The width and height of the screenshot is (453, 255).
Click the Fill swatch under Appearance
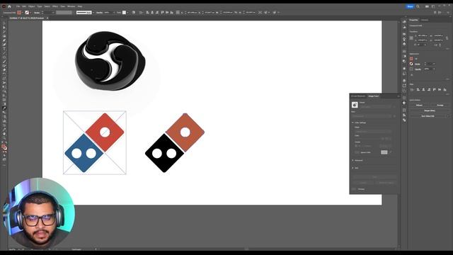[x=411, y=59]
